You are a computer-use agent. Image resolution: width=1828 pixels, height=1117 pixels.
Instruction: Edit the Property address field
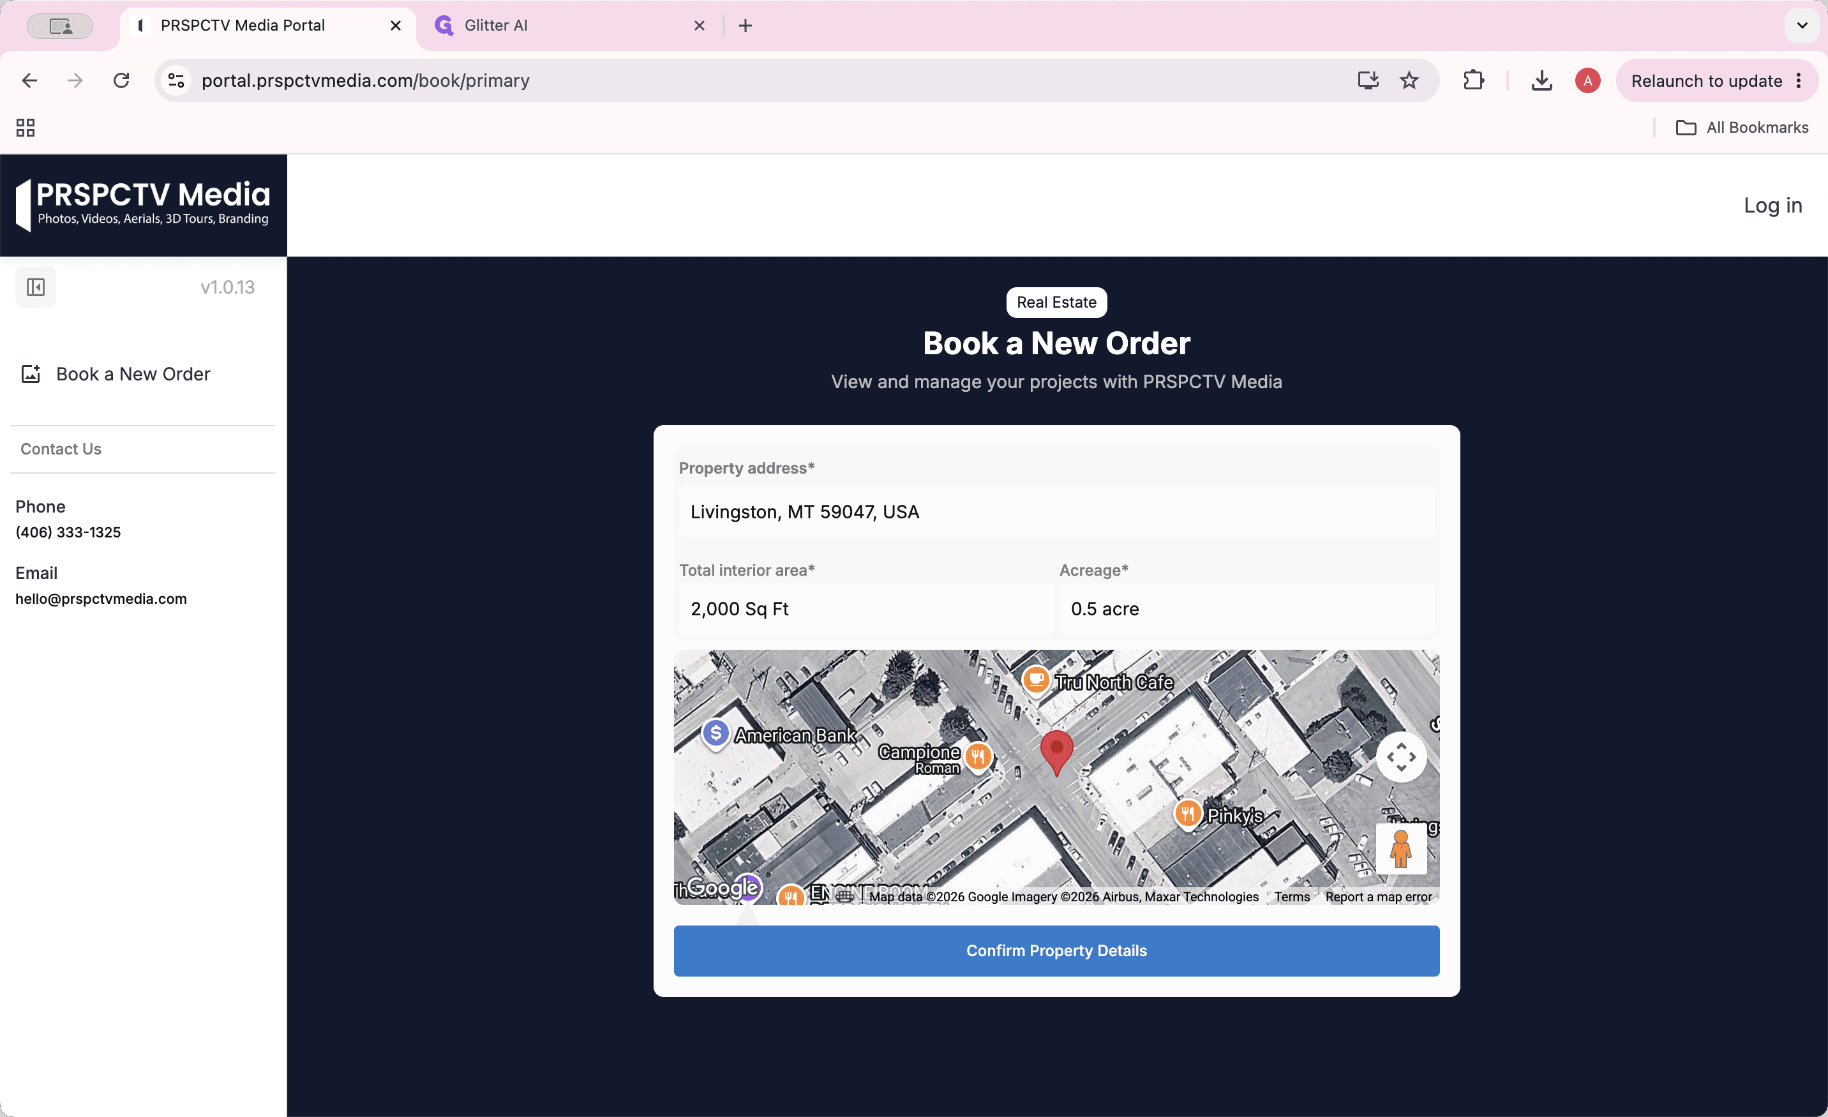pyautogui.click(x=1056, y=512)
